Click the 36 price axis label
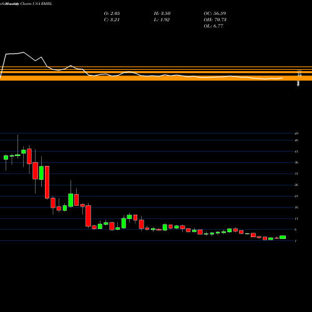This screenshot has width=312, height=312. [x=296, y=162]
